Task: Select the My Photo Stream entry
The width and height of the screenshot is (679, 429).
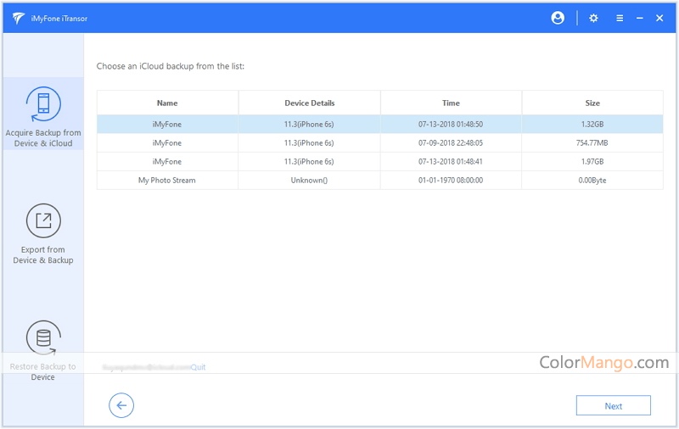Action: point(379,180)
